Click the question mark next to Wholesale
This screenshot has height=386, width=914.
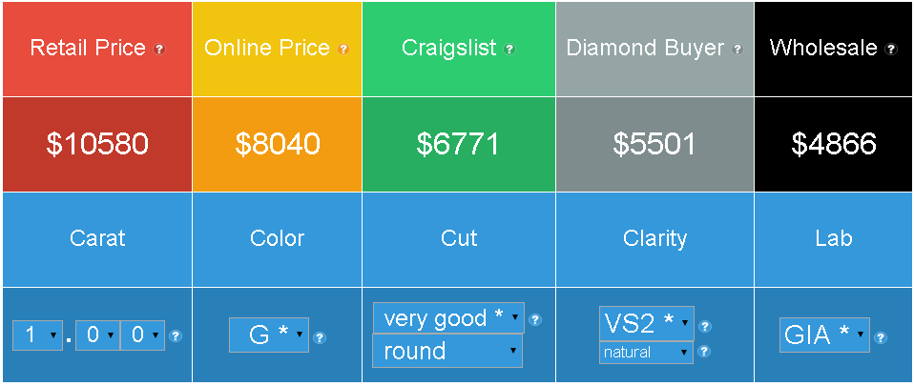[891, 50]
